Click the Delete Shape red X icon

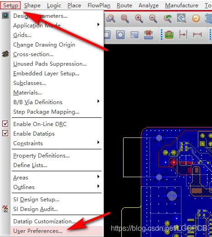148,34
